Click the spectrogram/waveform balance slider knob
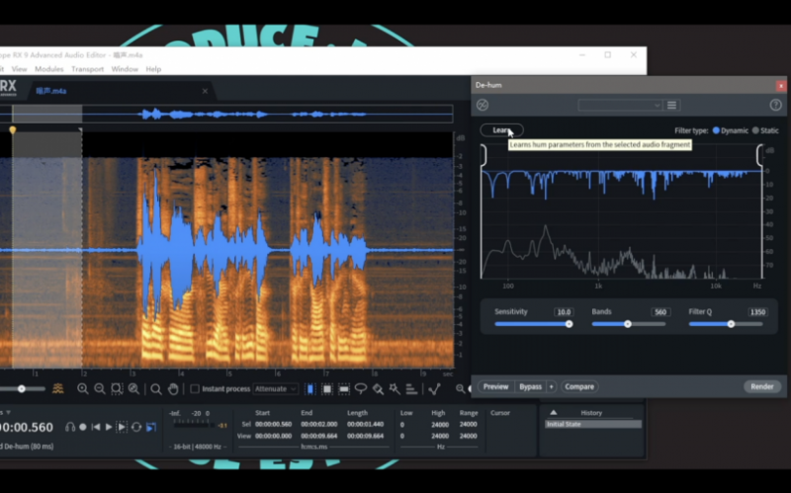791x493 pixels. coord(21,388)
